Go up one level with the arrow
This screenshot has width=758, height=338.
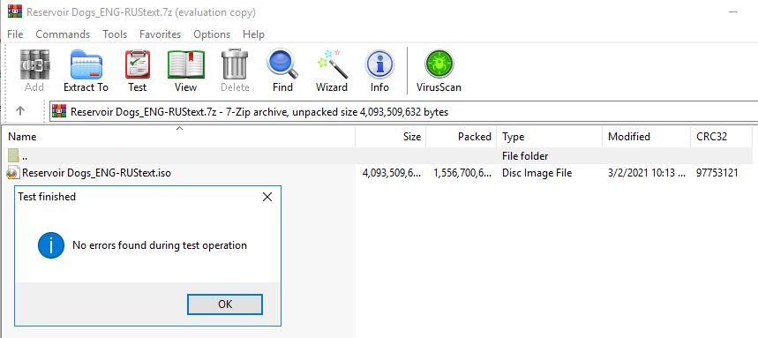pos(19,111)
